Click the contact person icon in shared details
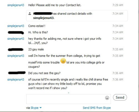Image resolution: width=139 pixels, height=112 pixels. coord(30,14)
